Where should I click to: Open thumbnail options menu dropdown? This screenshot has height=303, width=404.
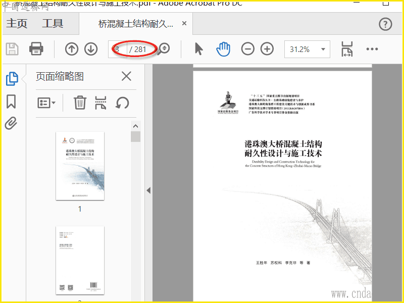pyautogui.click(x=46, y=103)
